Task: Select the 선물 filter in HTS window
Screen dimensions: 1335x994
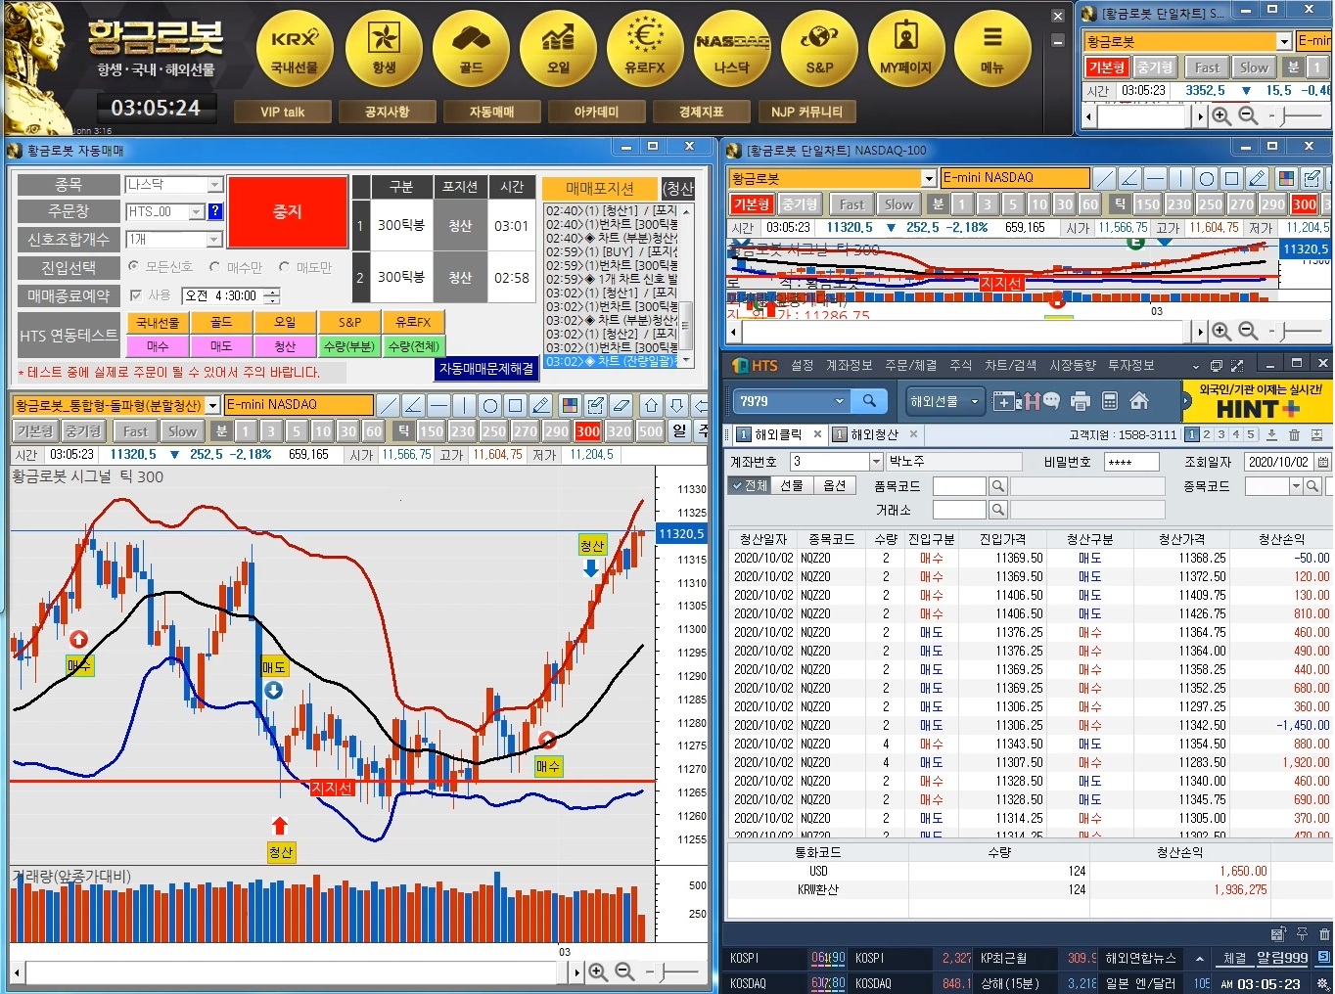Action: [x=792, y=485]
